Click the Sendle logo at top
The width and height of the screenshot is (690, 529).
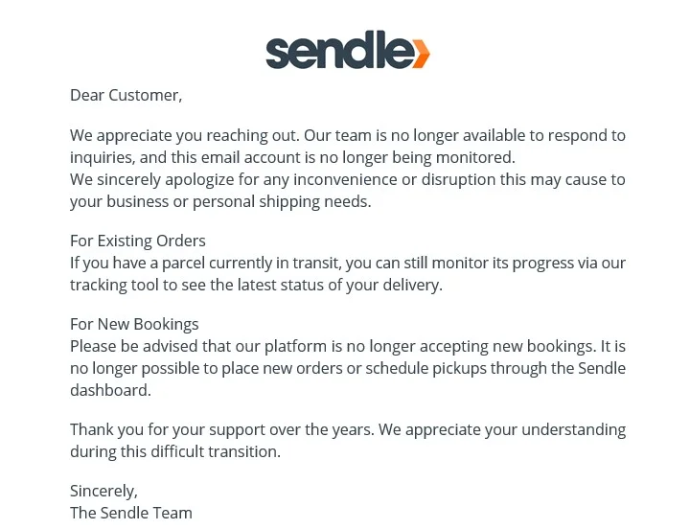(x=347, y=50)
